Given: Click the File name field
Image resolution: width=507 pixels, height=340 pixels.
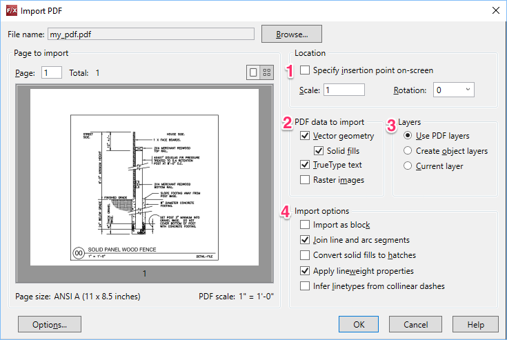Looking at the screenshot, I should coord(151,34).
